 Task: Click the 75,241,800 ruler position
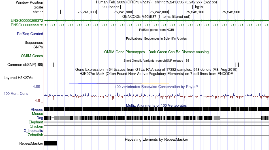click(87, 12)
